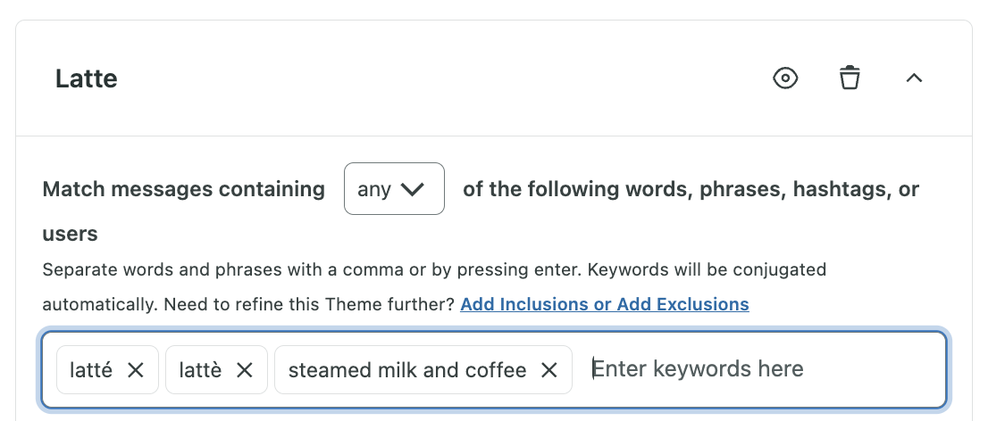Click the "Match messages containing" label
This screenshot has width=988, height=421.
[183, 189]
